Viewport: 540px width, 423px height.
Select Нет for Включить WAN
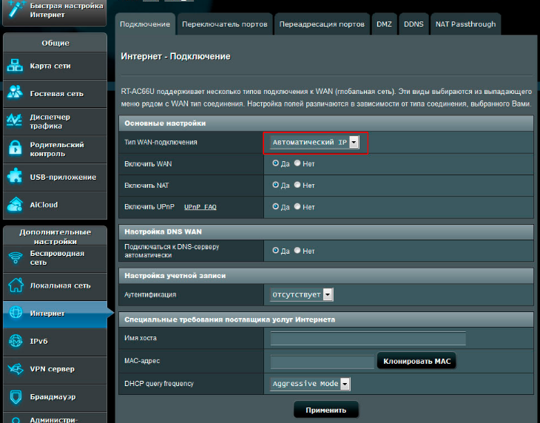coord(297,163)
